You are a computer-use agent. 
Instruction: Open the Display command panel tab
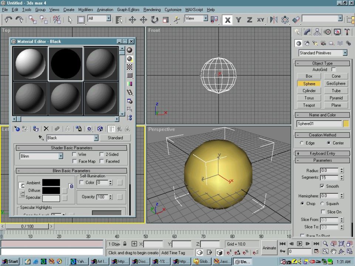[337, 32]
